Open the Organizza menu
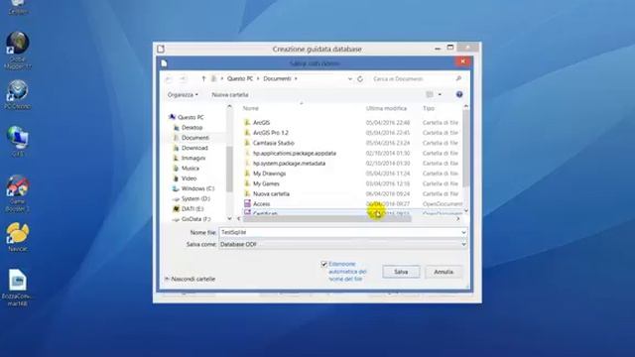 click(x=183, y=95)
